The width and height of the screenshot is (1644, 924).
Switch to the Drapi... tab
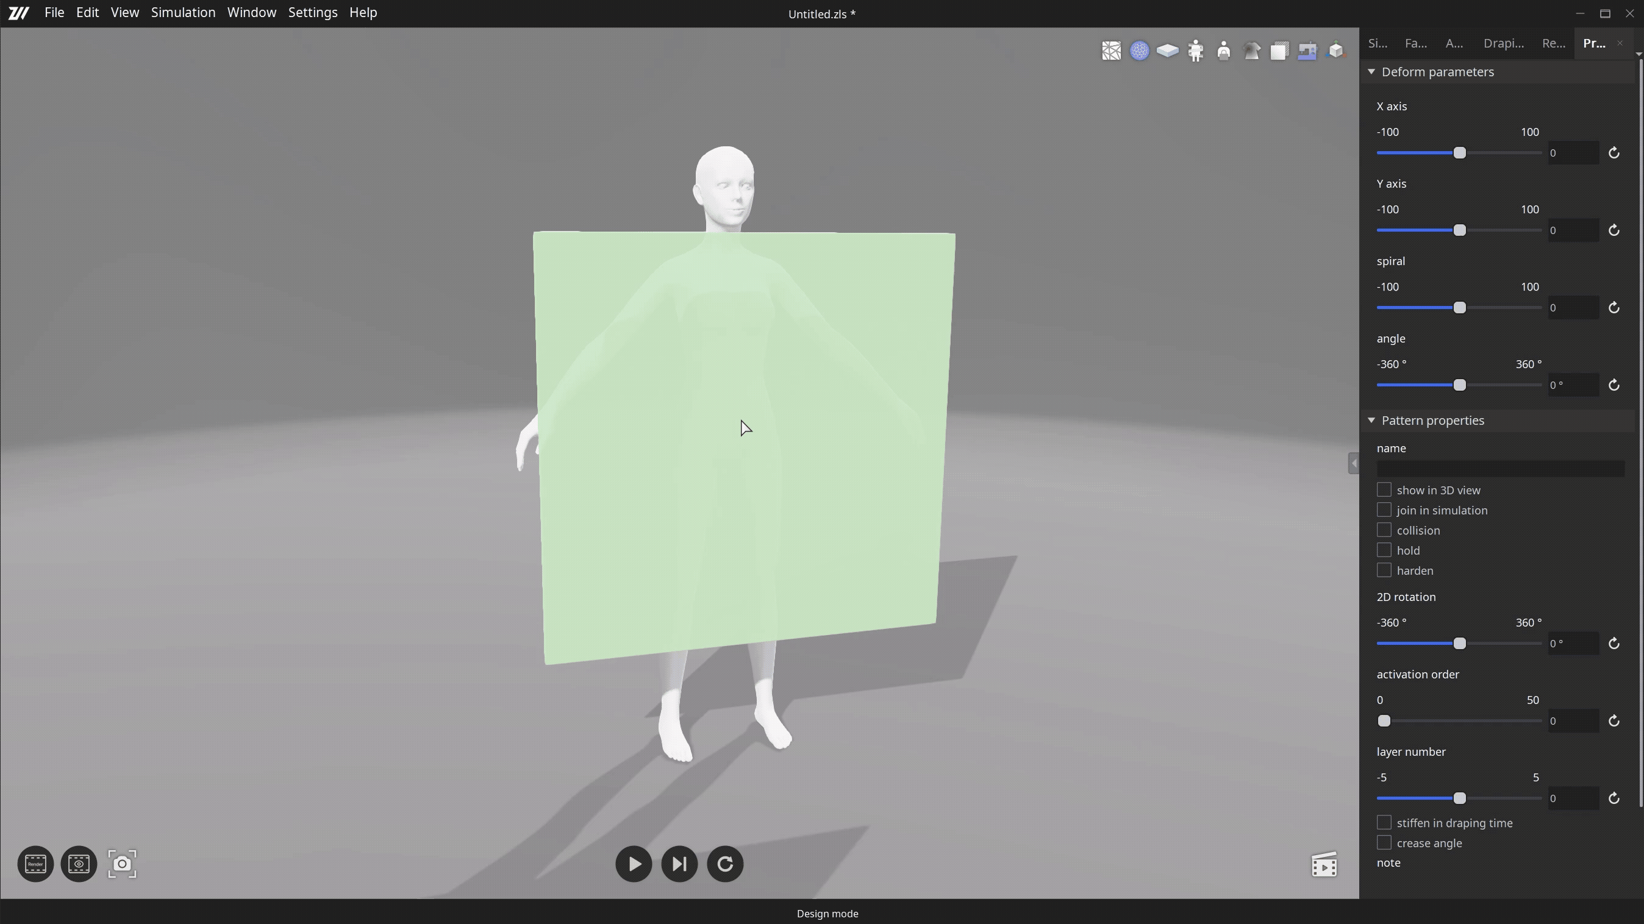pyautogui.click(x=1503, y=43)
